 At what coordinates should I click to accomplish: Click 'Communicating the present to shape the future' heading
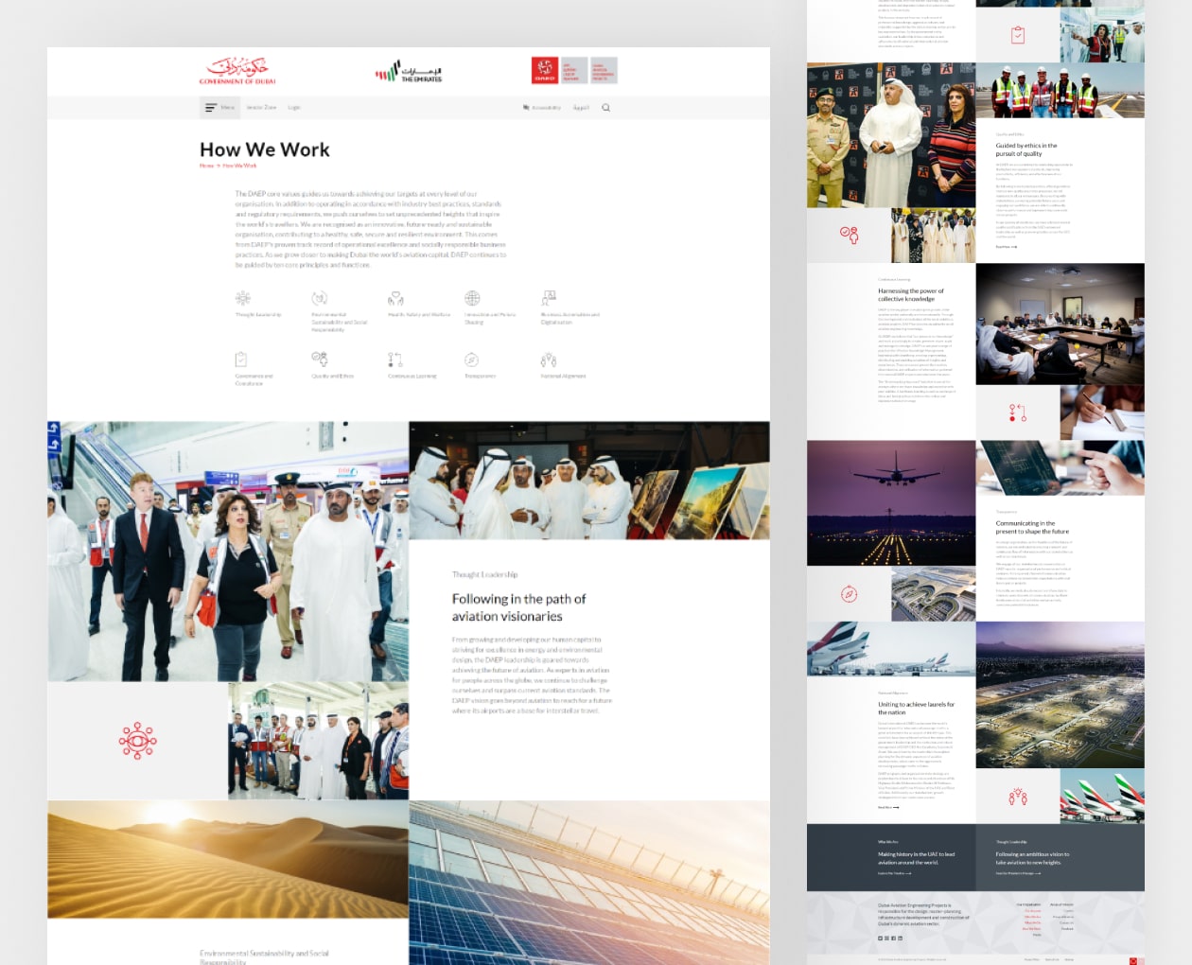pyautogui.click(x=1032, y=527)
